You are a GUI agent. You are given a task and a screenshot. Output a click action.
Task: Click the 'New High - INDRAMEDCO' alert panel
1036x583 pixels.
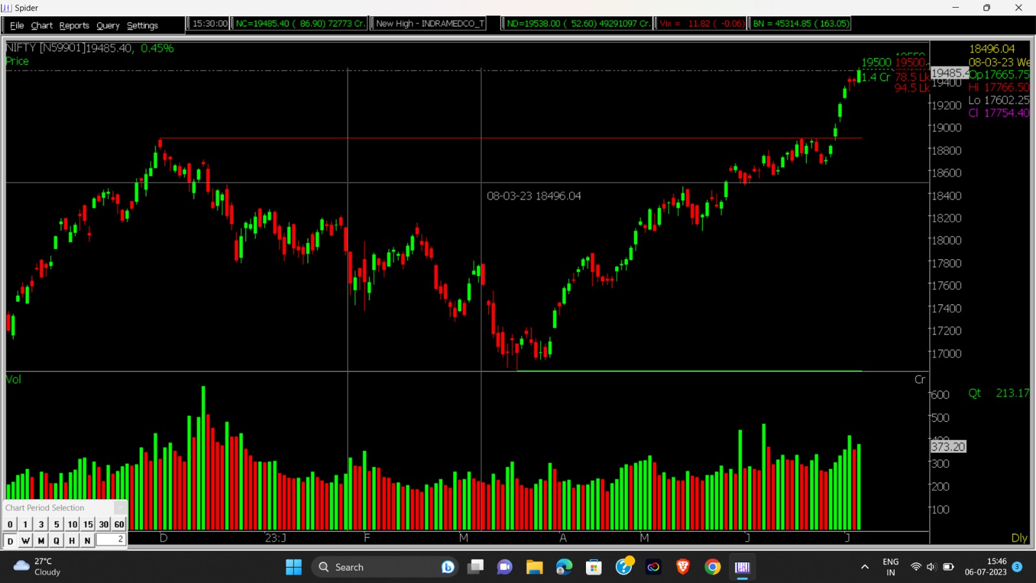428,23
